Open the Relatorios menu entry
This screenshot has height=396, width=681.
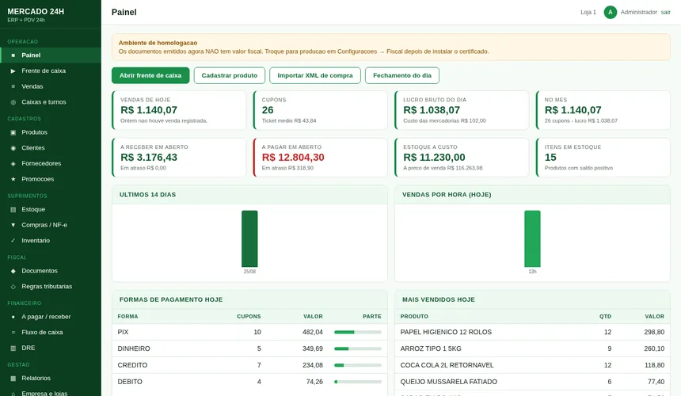(x=51, y=379)
